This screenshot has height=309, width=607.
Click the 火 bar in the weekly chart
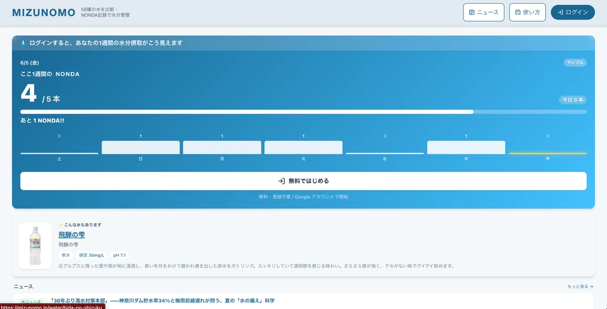point(303,147)
